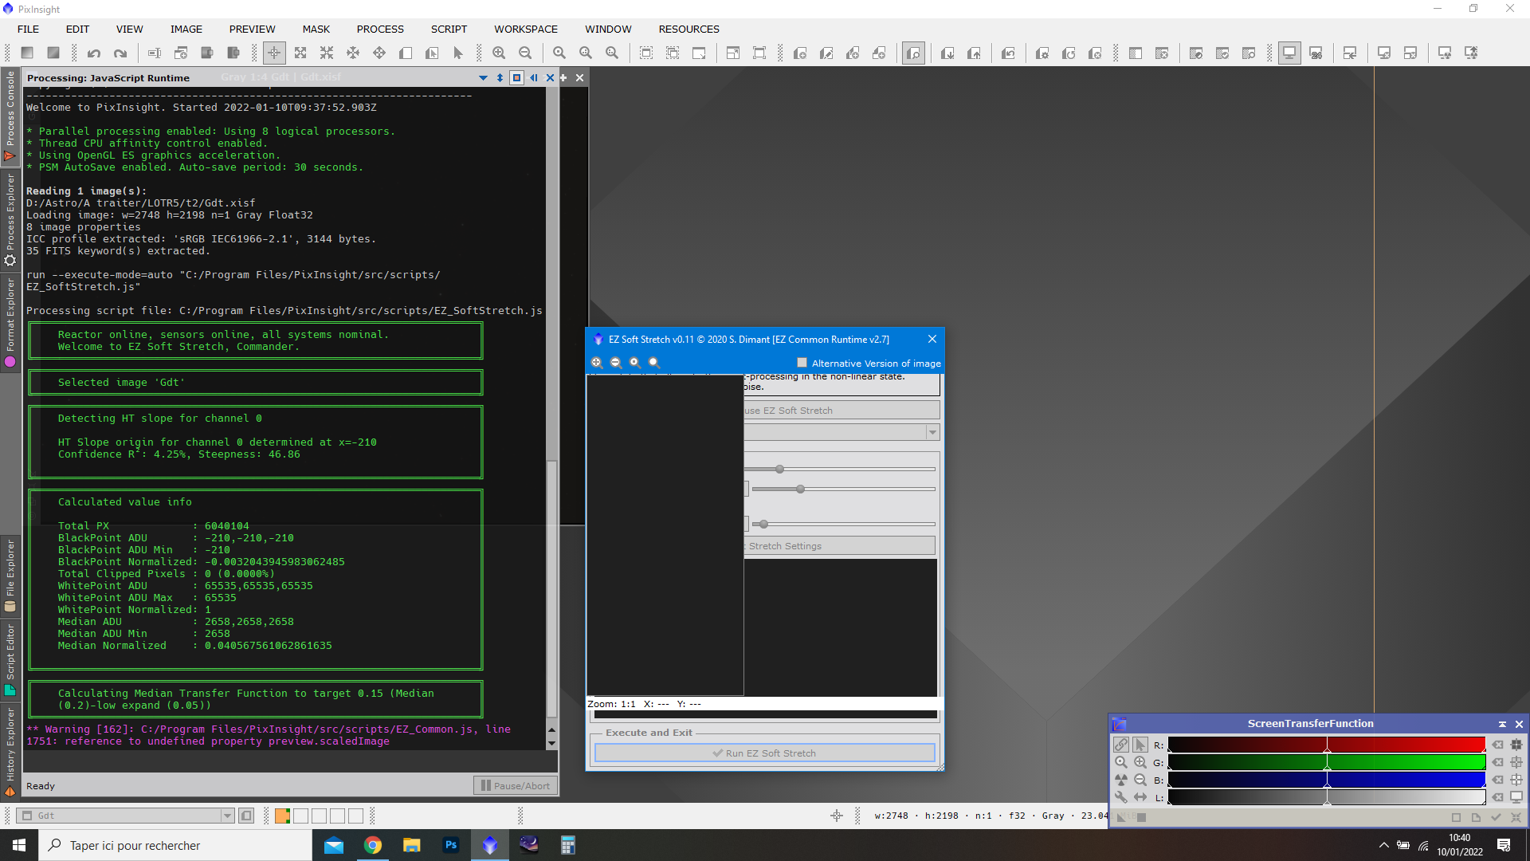The image size is (1530, 861).
Task: Click top slider handle in EZ Soft Stretch
Action: tap(779, 469)
